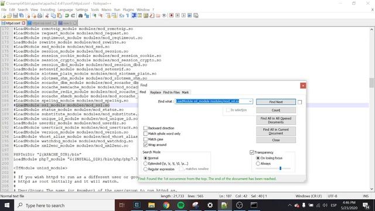Click the Save recorded macro icon
This screenshot has width=375, height=211.
196,16
